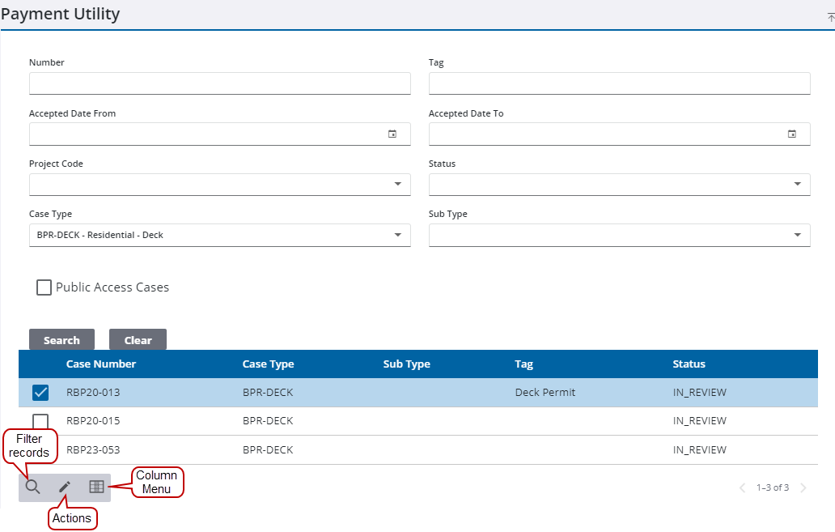
Task: Focus the Number input field
Action: [x=219, y=83]
